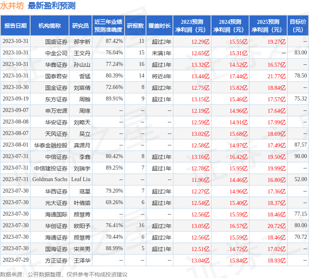Click target price 83.00
This screenshot has width=309, height=278.
[301, 52]
